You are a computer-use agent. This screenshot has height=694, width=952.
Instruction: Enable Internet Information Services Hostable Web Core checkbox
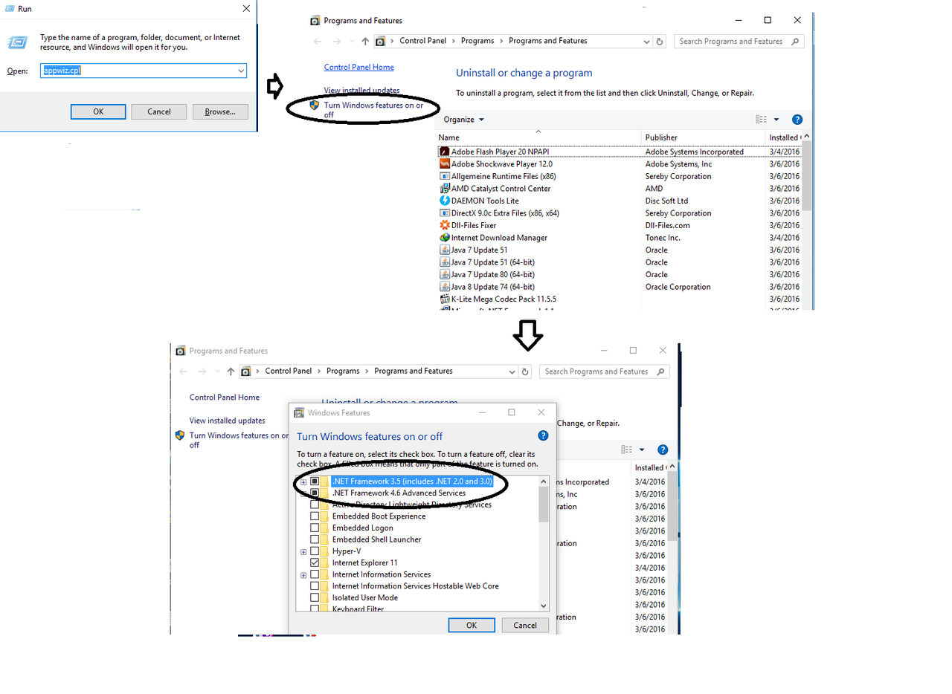tap(315, 586)
